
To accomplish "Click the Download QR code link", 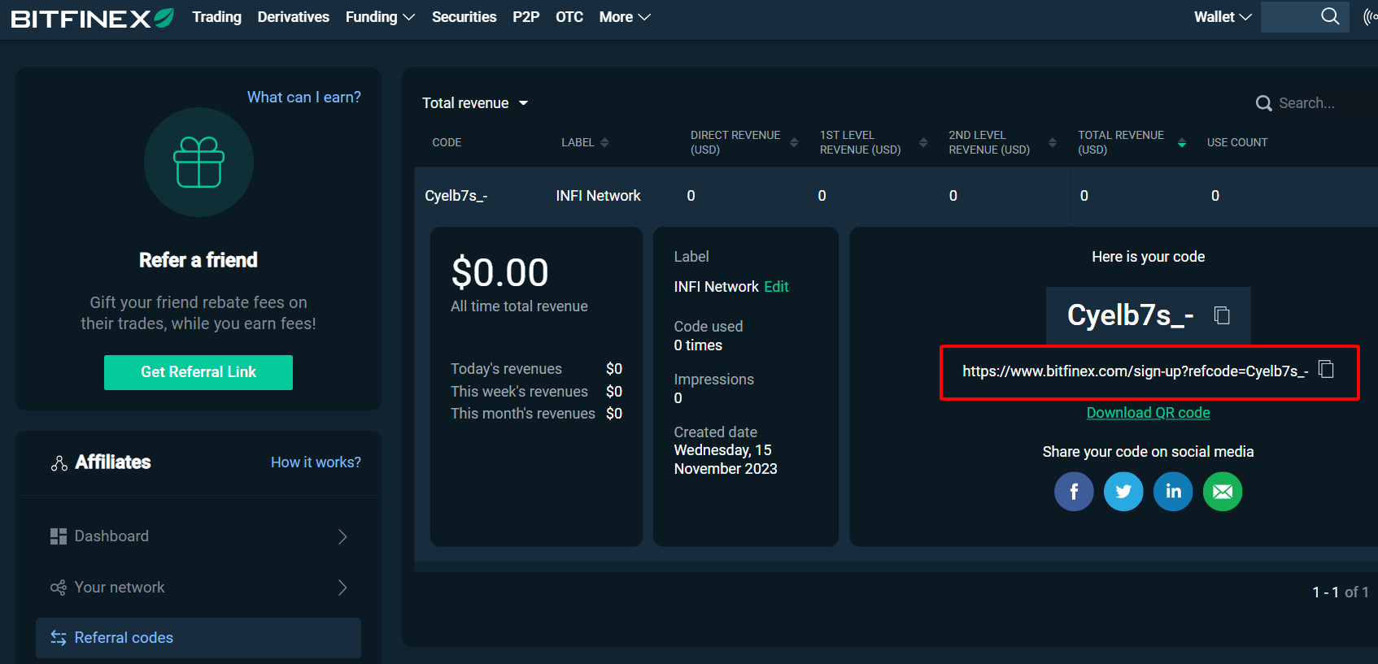I will pos(1148,413).
